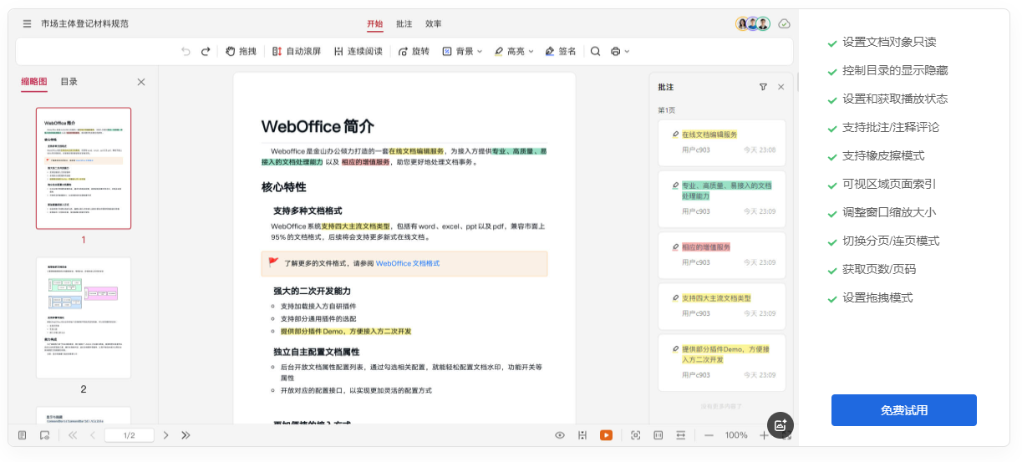Toggle 连续阅读 continuous reading mode
1022x462 pixels.
point(358,52)
